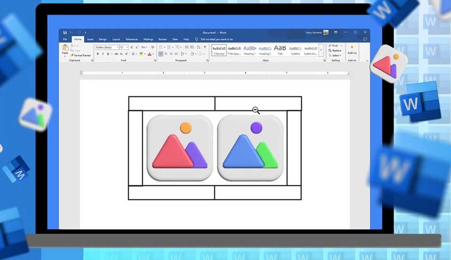Apply the Subtitle style
Screen dimensions: 451x260
coord(295,50)
